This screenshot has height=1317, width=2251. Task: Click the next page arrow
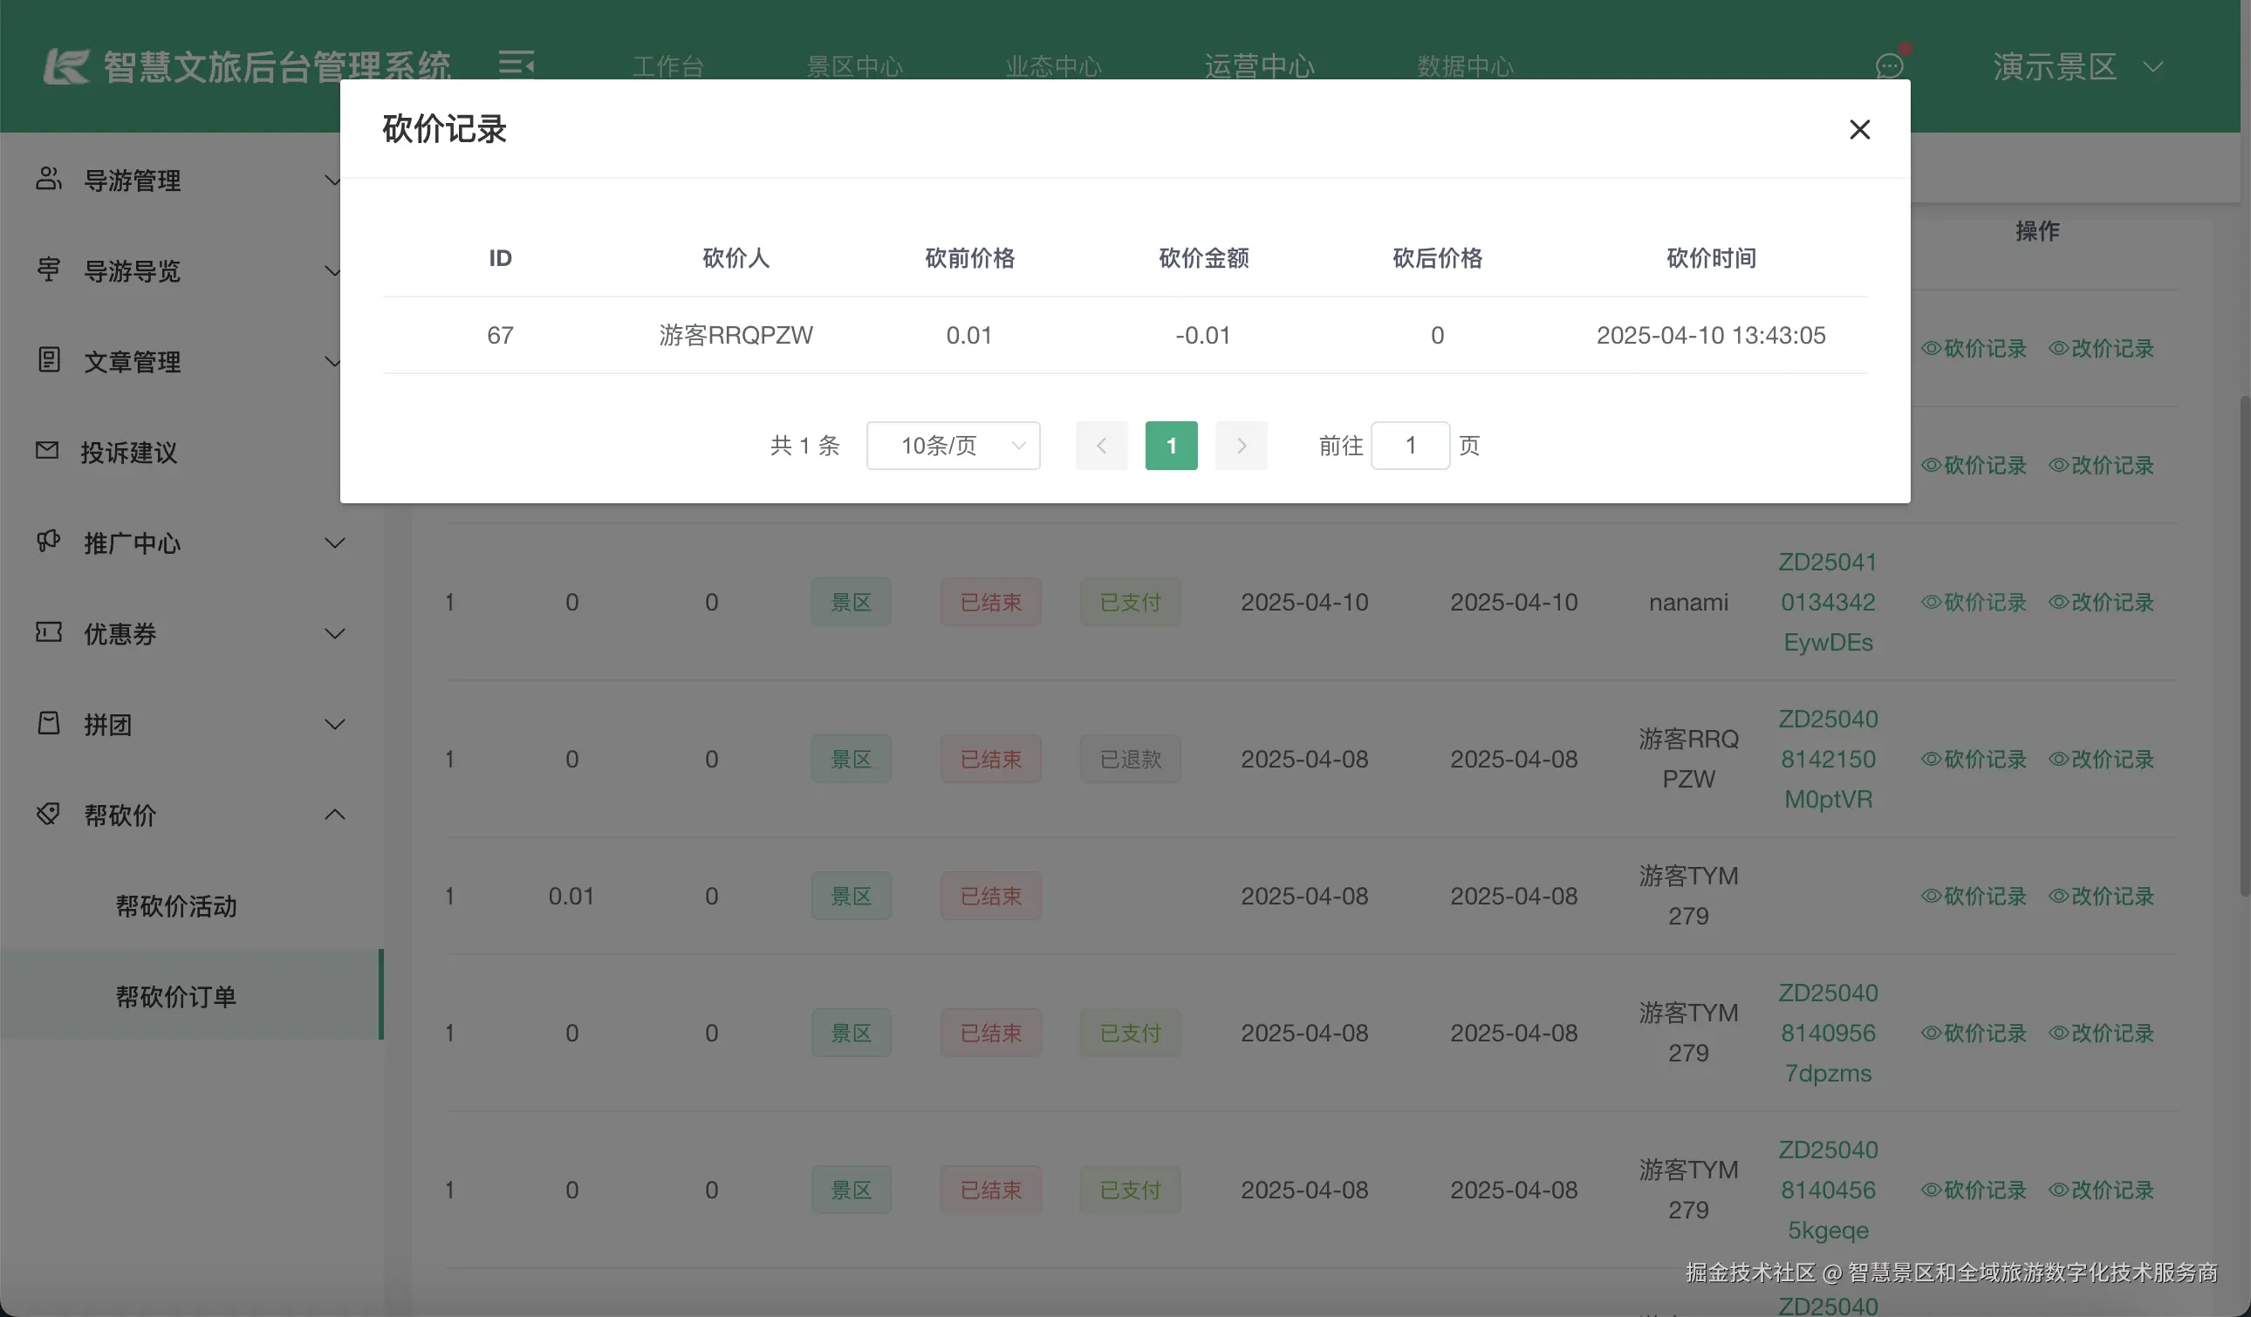click(x=1241, y=446)
